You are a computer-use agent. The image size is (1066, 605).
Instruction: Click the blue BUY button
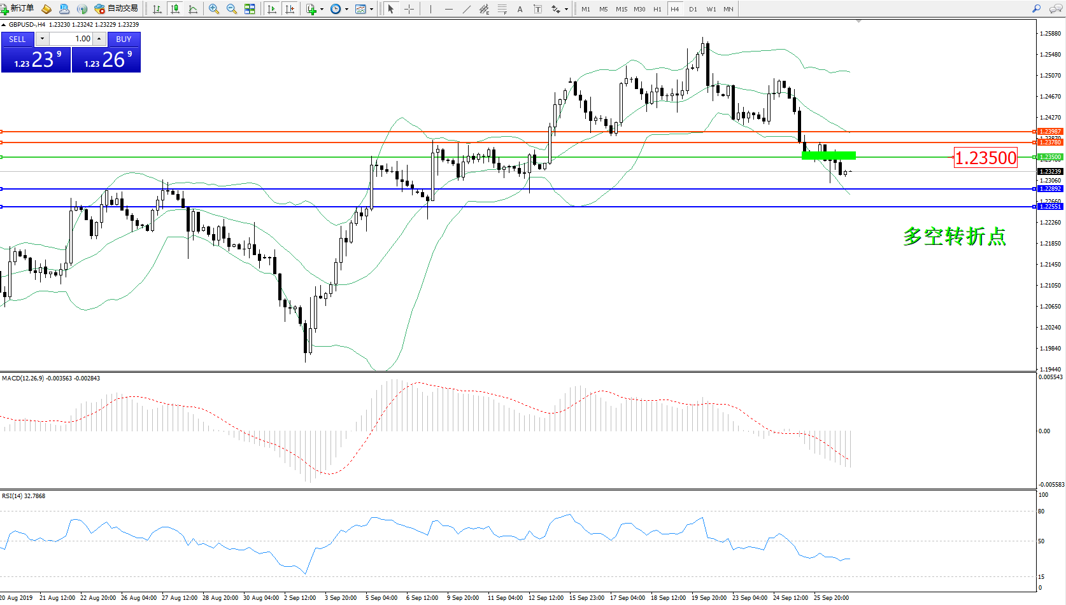tap(124, 39)
